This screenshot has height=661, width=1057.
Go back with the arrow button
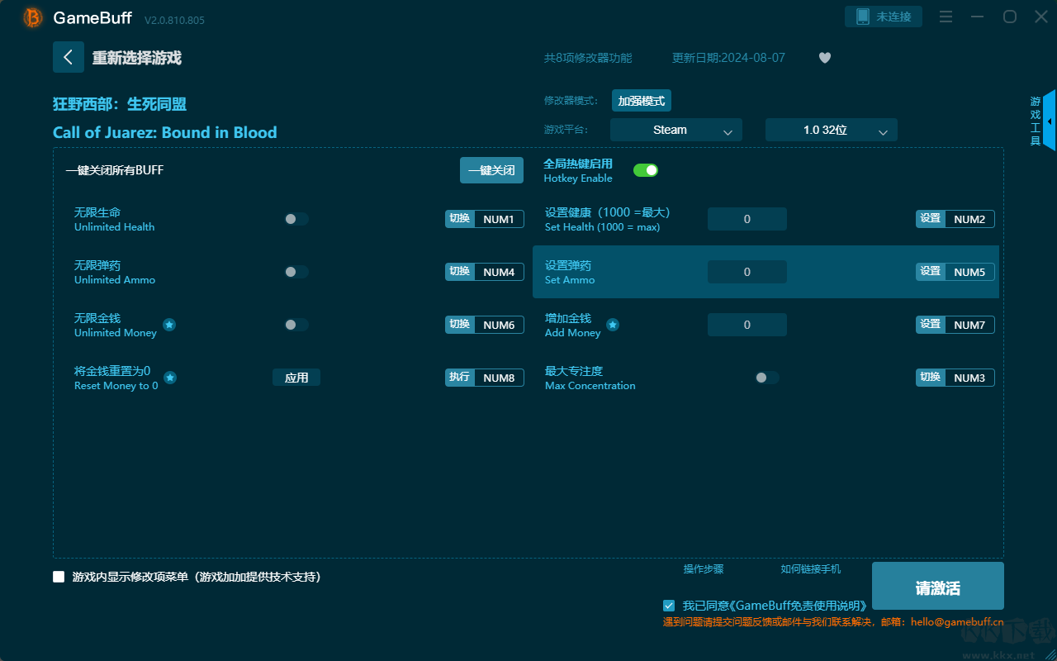(69, 57)
